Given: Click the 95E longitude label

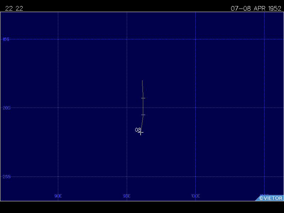Looking at the screenshot, I should coord(127,196).
